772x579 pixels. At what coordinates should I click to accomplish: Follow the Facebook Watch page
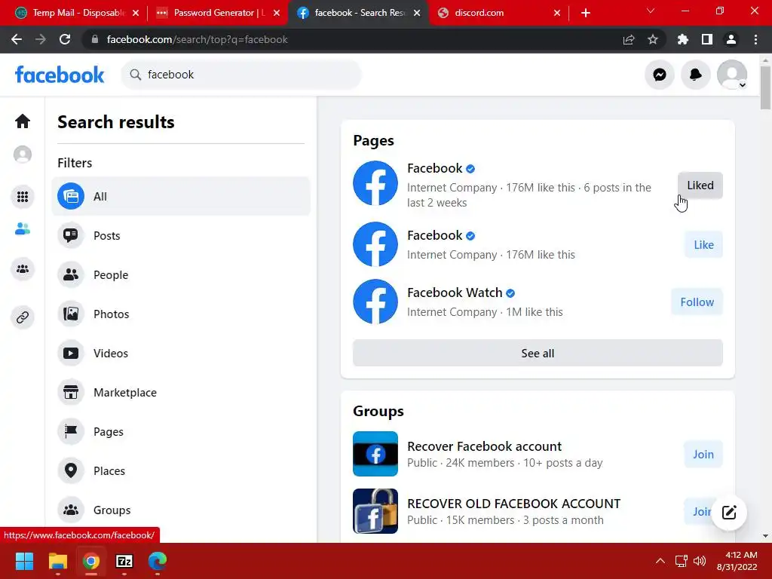[x=697, y=302]
